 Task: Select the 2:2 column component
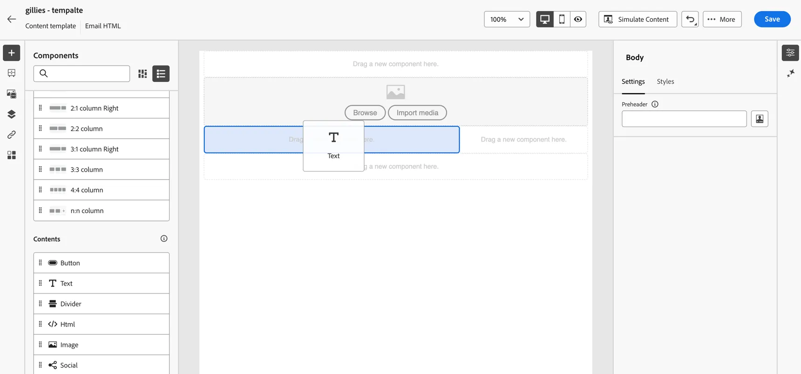[x=102, y=128]
